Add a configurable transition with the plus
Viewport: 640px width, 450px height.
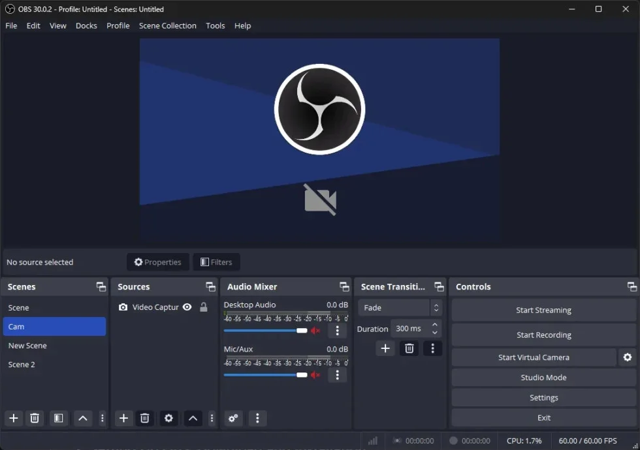(385, 348)
